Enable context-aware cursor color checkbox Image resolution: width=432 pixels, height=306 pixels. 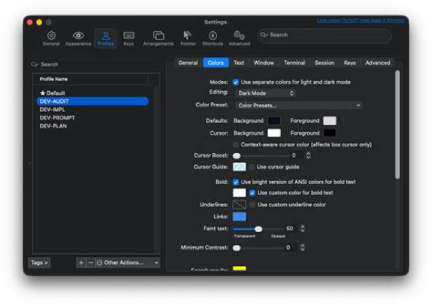point(236,145)
